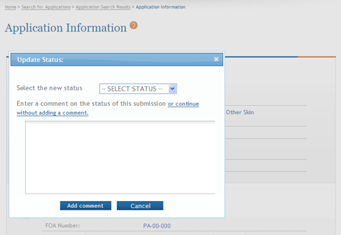Click the 'Select the new status' label
The image size is (341, 235).
click(x=49, y=88)
